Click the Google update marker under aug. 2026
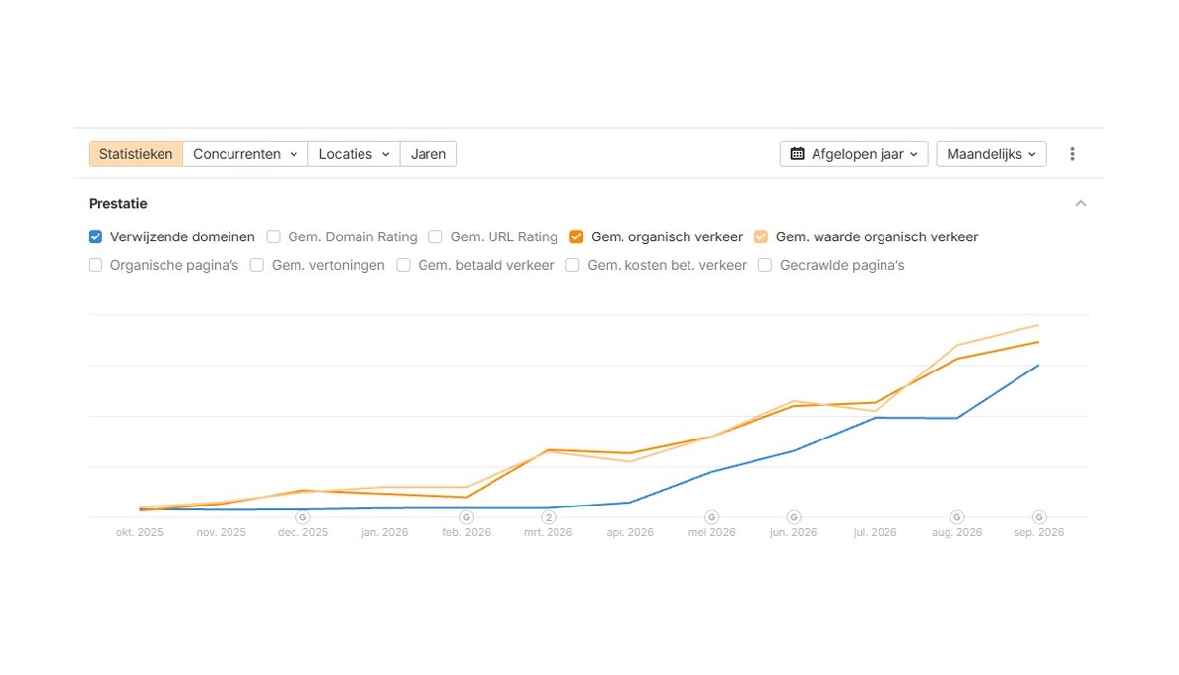The height and width of the screenshot is (675, 1179). click(956, 517)
